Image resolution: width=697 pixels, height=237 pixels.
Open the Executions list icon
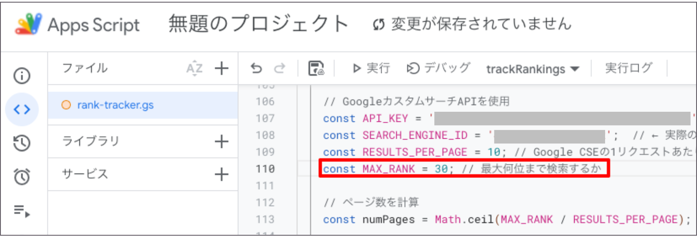click(22, 211)
